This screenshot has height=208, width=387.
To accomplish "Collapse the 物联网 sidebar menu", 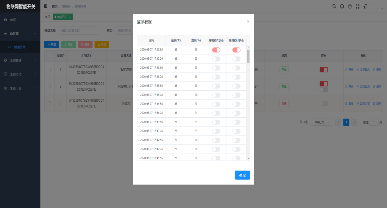I will (20, 34).
